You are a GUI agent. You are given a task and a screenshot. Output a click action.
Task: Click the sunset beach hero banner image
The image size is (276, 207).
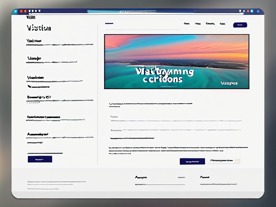point(177,61)
